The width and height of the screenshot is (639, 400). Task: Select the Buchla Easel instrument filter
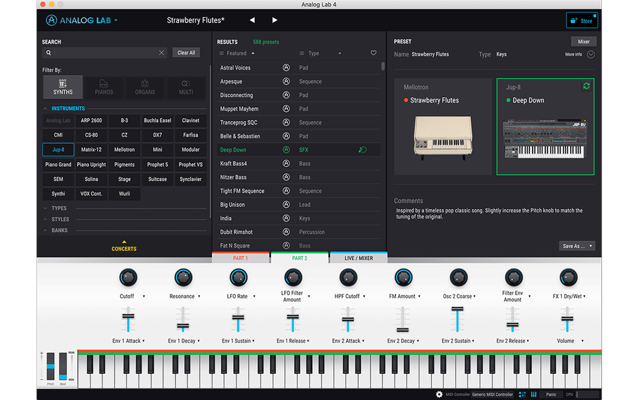pyautogui.click(x=157, y=121)
